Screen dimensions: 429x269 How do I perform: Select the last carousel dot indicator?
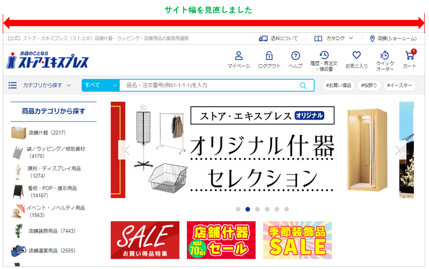coord(287,209)
